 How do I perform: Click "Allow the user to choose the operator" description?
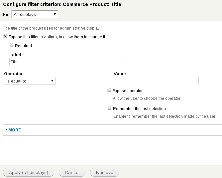tap(147, 98)
